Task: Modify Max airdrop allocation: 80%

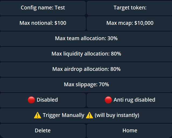Action: coord(86,69)
